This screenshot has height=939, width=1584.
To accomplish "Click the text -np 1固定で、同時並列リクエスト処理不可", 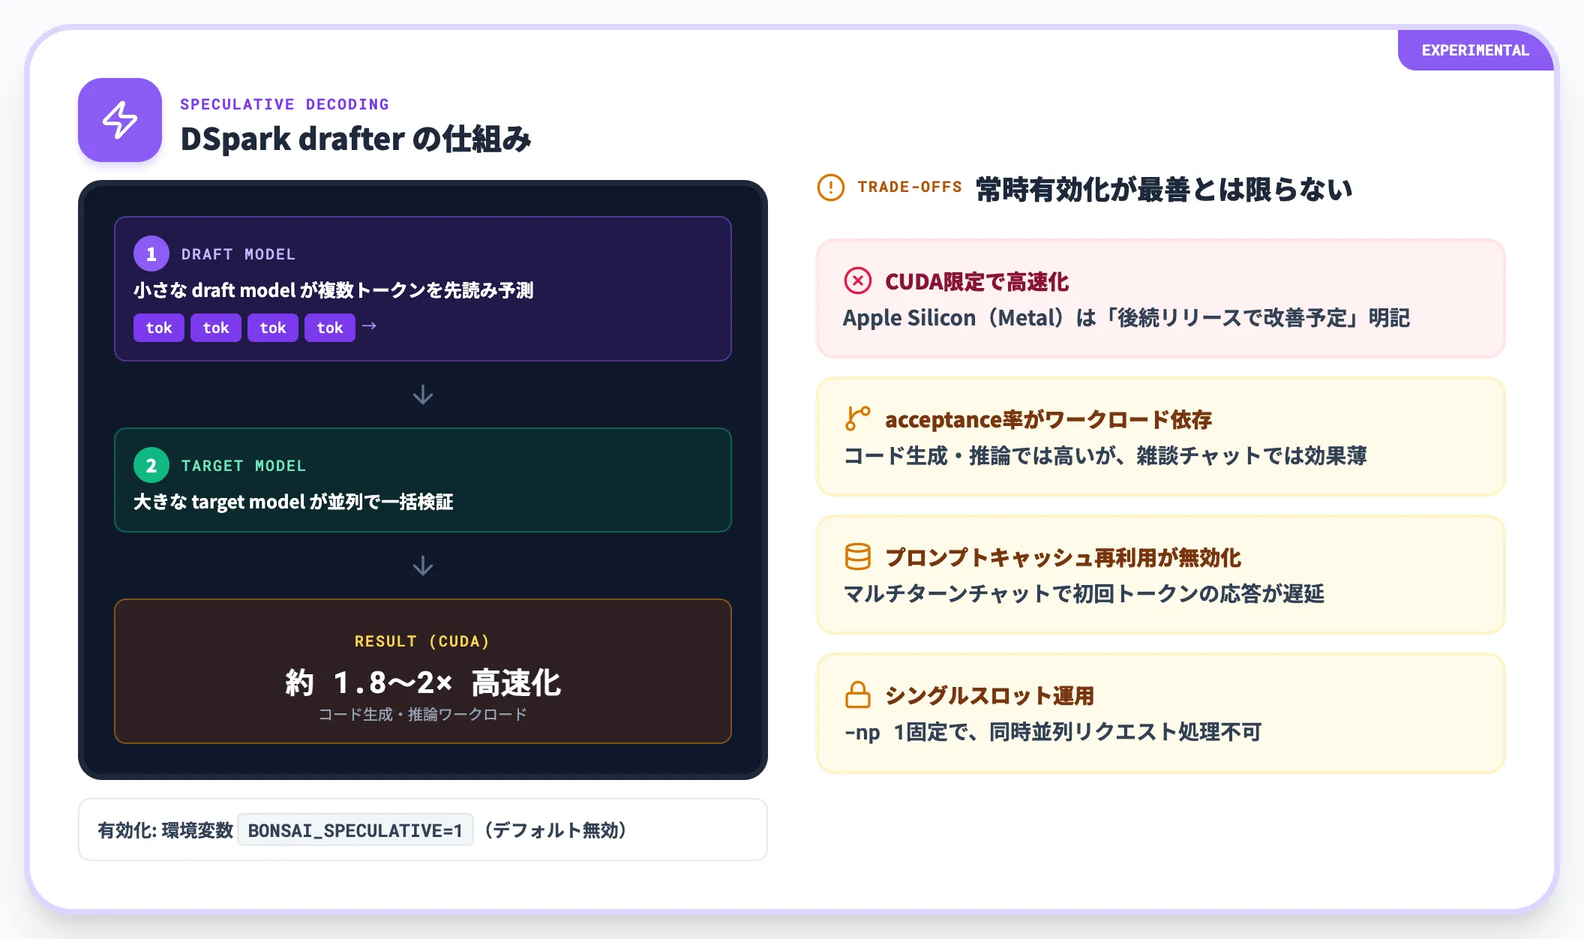I will 1053,732.
